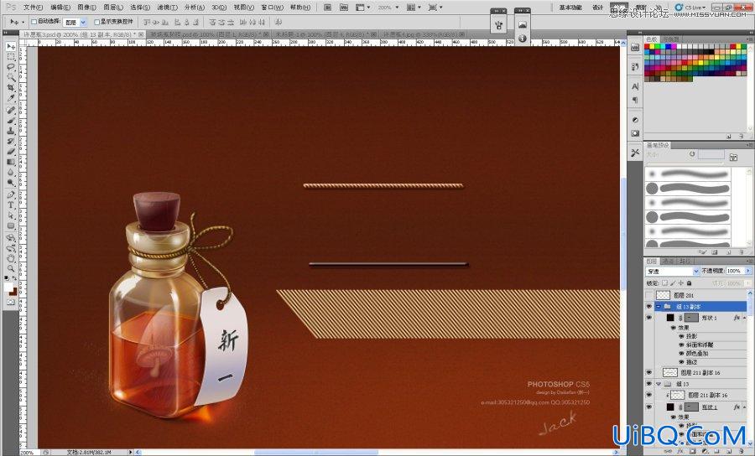Screen dimensions: 755x456
Task: Select the Zoom tool in the toolbox
Action: [11, 268]
